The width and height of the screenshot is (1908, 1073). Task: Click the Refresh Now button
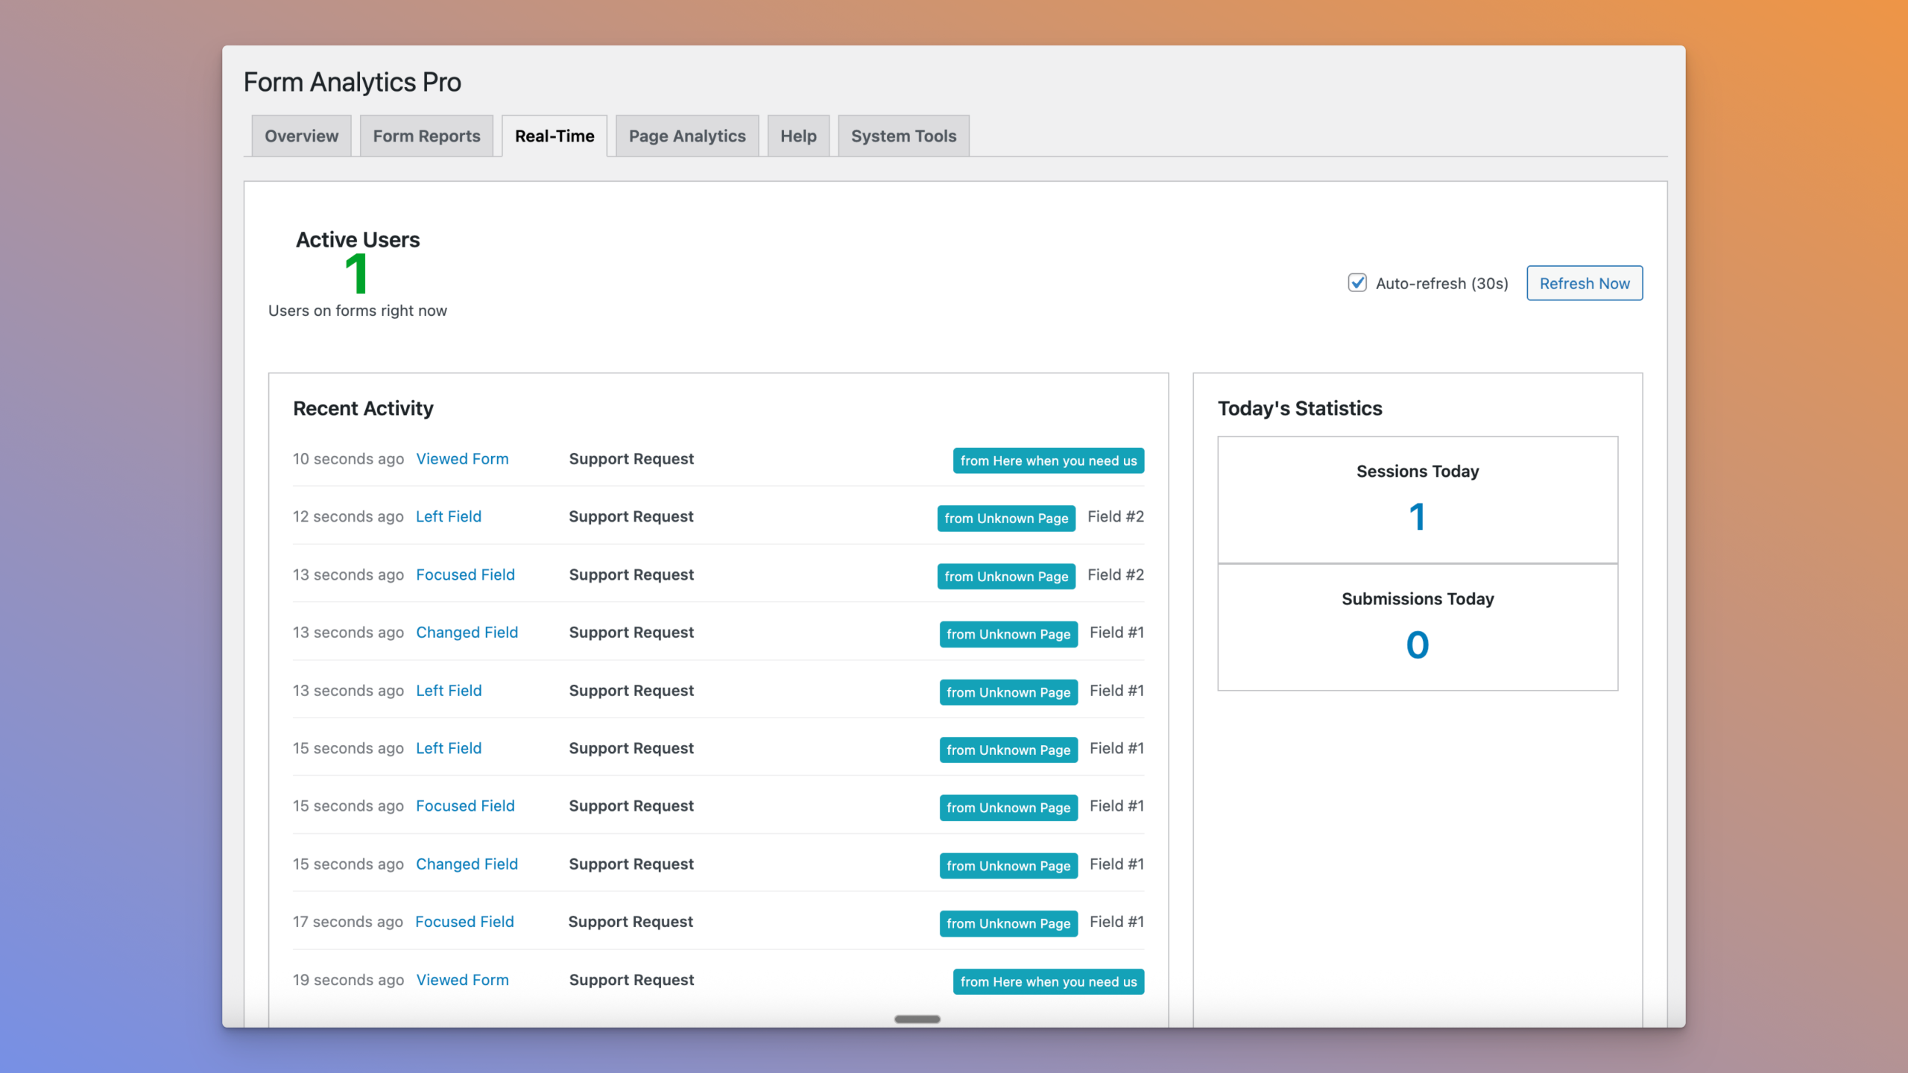pyautogui.click(x=1585, y=283)
